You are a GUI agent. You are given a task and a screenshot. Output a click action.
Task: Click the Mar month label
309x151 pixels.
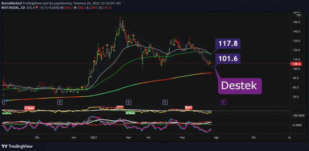129,137
